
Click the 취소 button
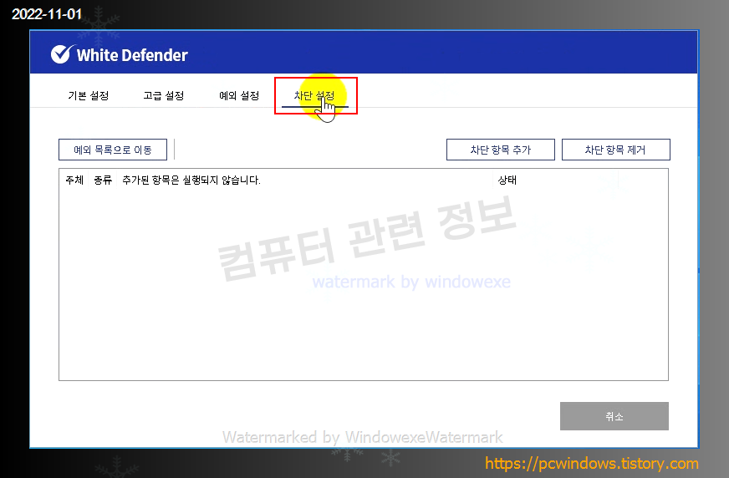pos(614,416)
